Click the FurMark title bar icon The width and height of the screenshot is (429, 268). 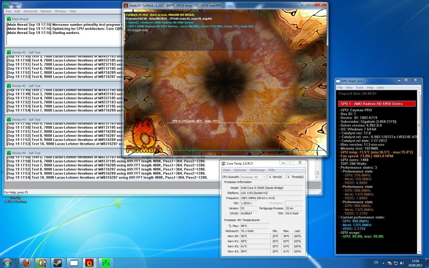[x=126, y=5]
